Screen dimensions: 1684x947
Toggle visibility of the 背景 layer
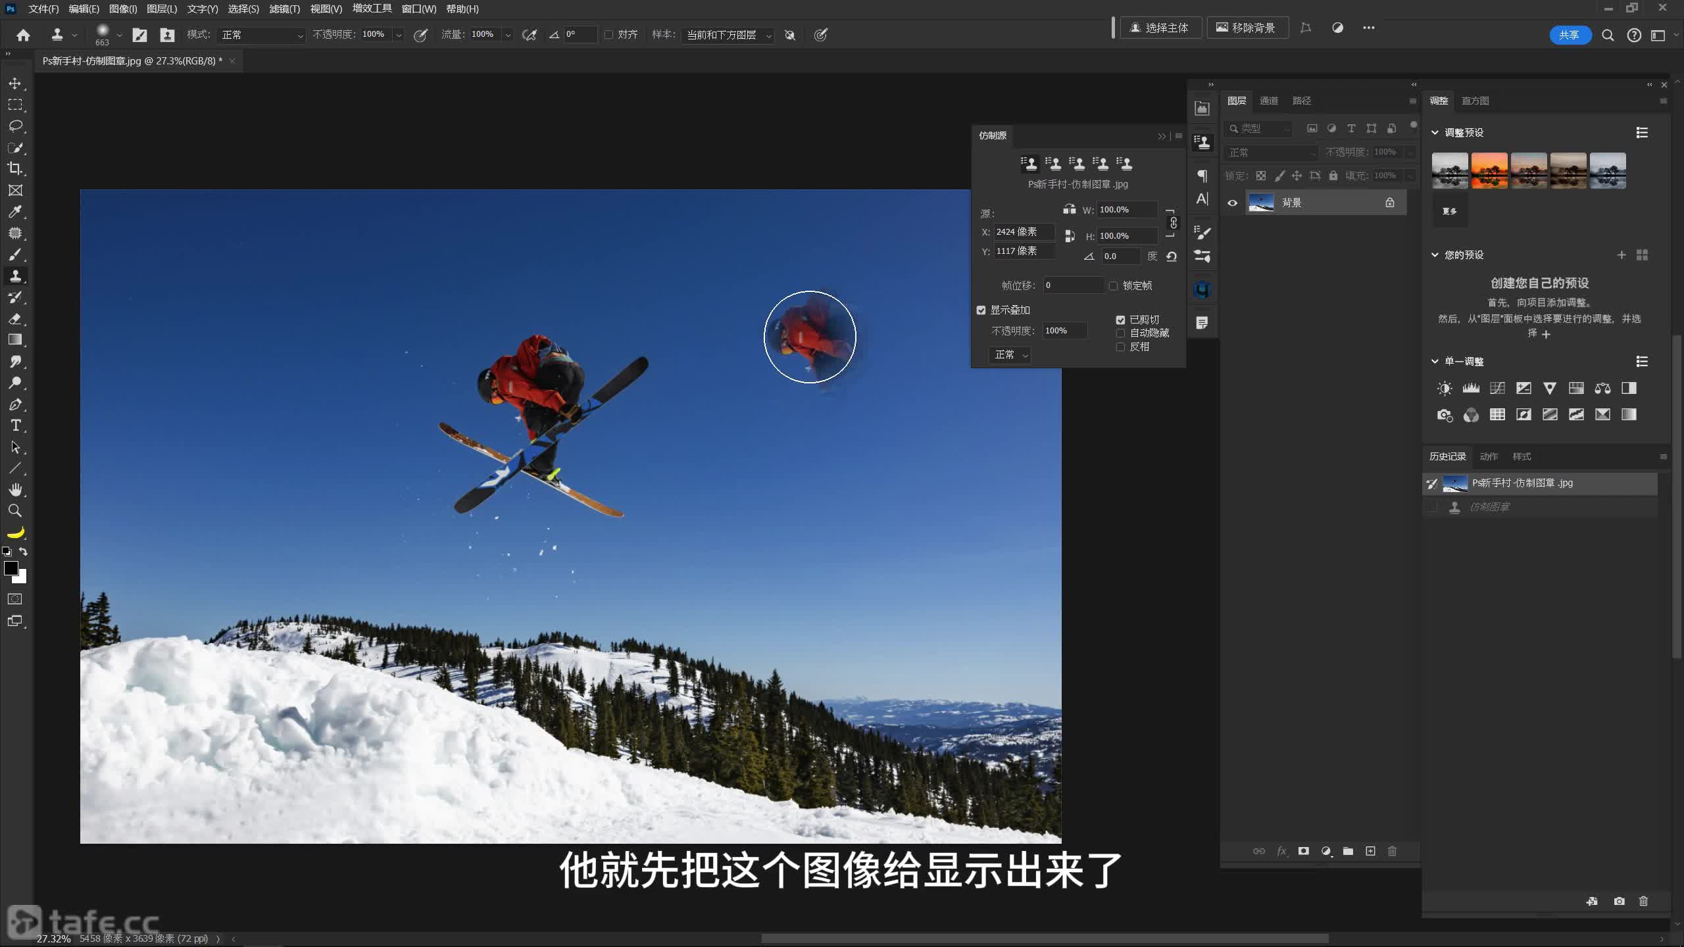tap(1233, 203)
